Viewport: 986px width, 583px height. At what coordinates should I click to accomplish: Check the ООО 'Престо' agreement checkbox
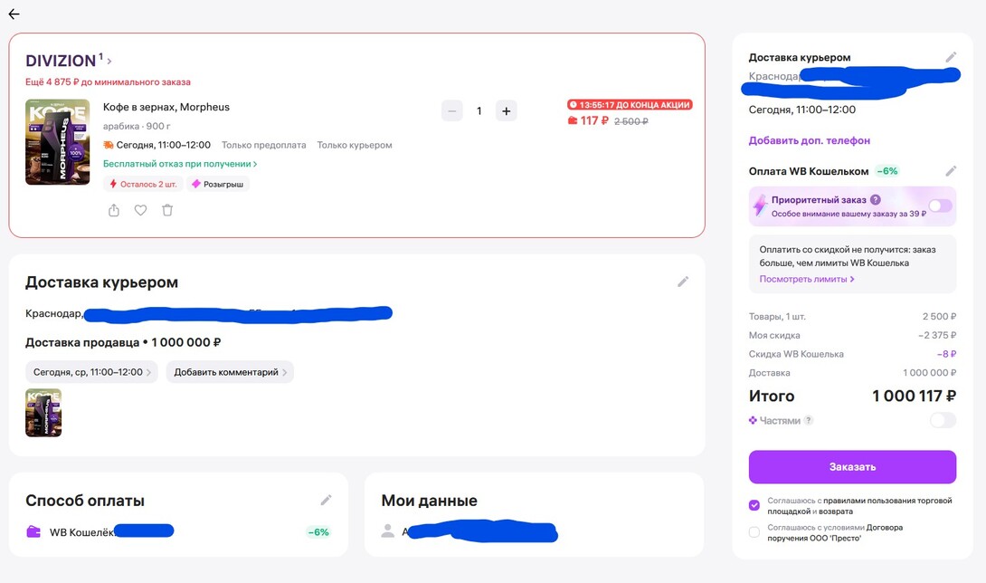[x=754, y=532]
